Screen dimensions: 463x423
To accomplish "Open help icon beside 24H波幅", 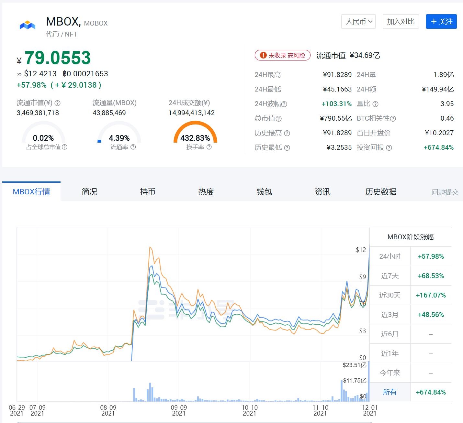I will click(x=284, y=104).
